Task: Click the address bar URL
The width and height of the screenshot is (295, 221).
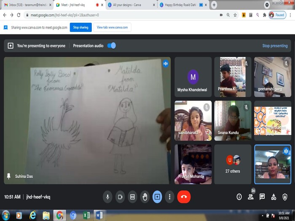Action: point(64,15)
